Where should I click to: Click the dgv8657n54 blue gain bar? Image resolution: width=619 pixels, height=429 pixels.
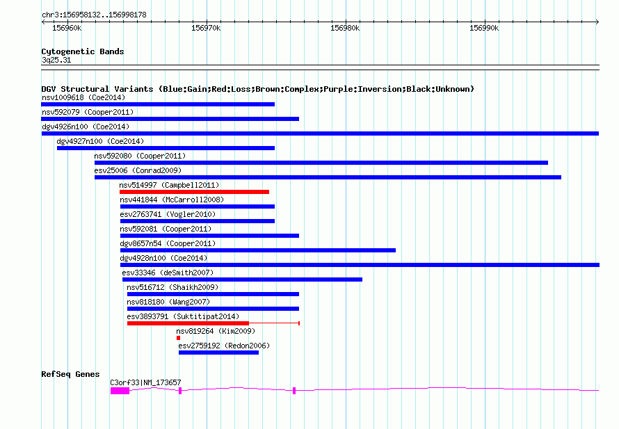[x=258, y=250]
